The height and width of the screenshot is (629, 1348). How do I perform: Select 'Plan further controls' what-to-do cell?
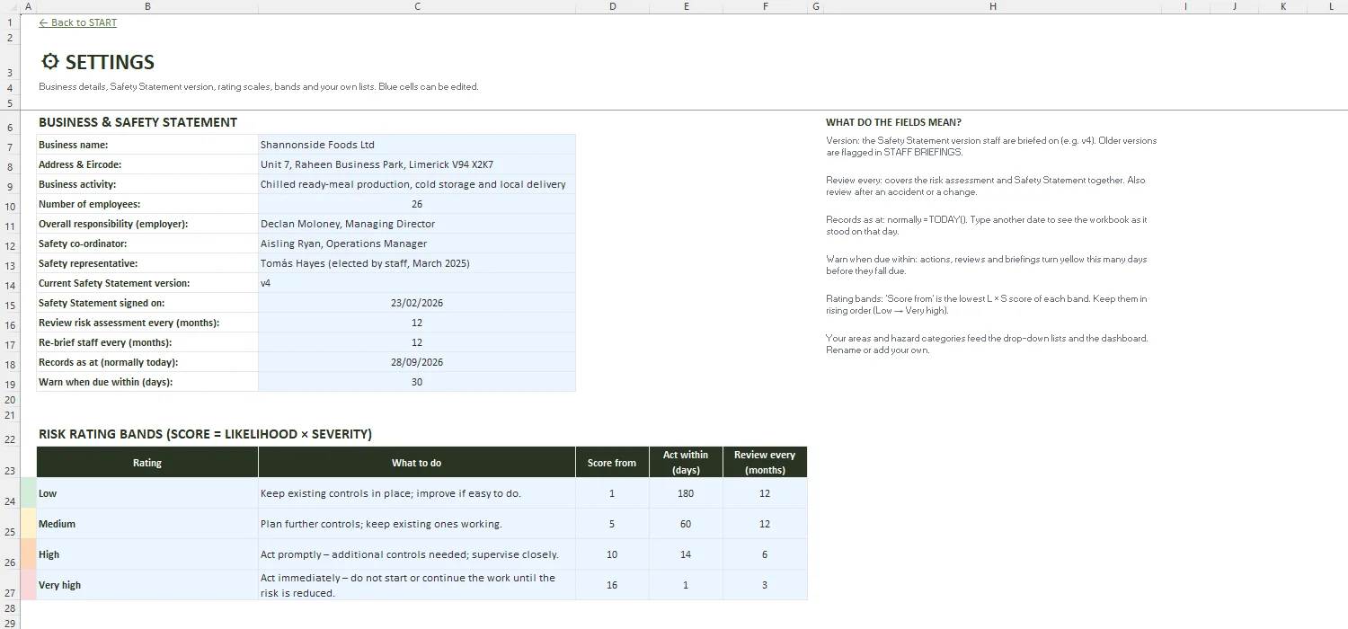click(416, 524)
